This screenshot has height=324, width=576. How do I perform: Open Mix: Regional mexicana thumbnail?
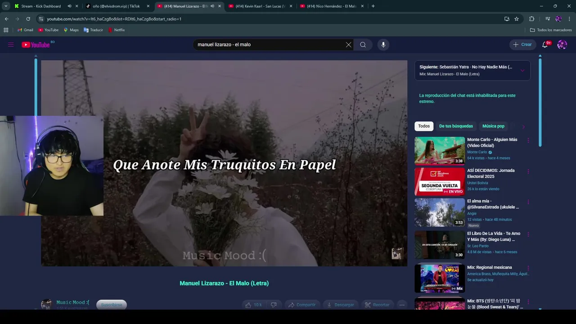click(440, 279)
